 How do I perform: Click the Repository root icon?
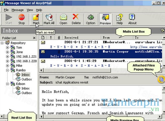[7, 43]
